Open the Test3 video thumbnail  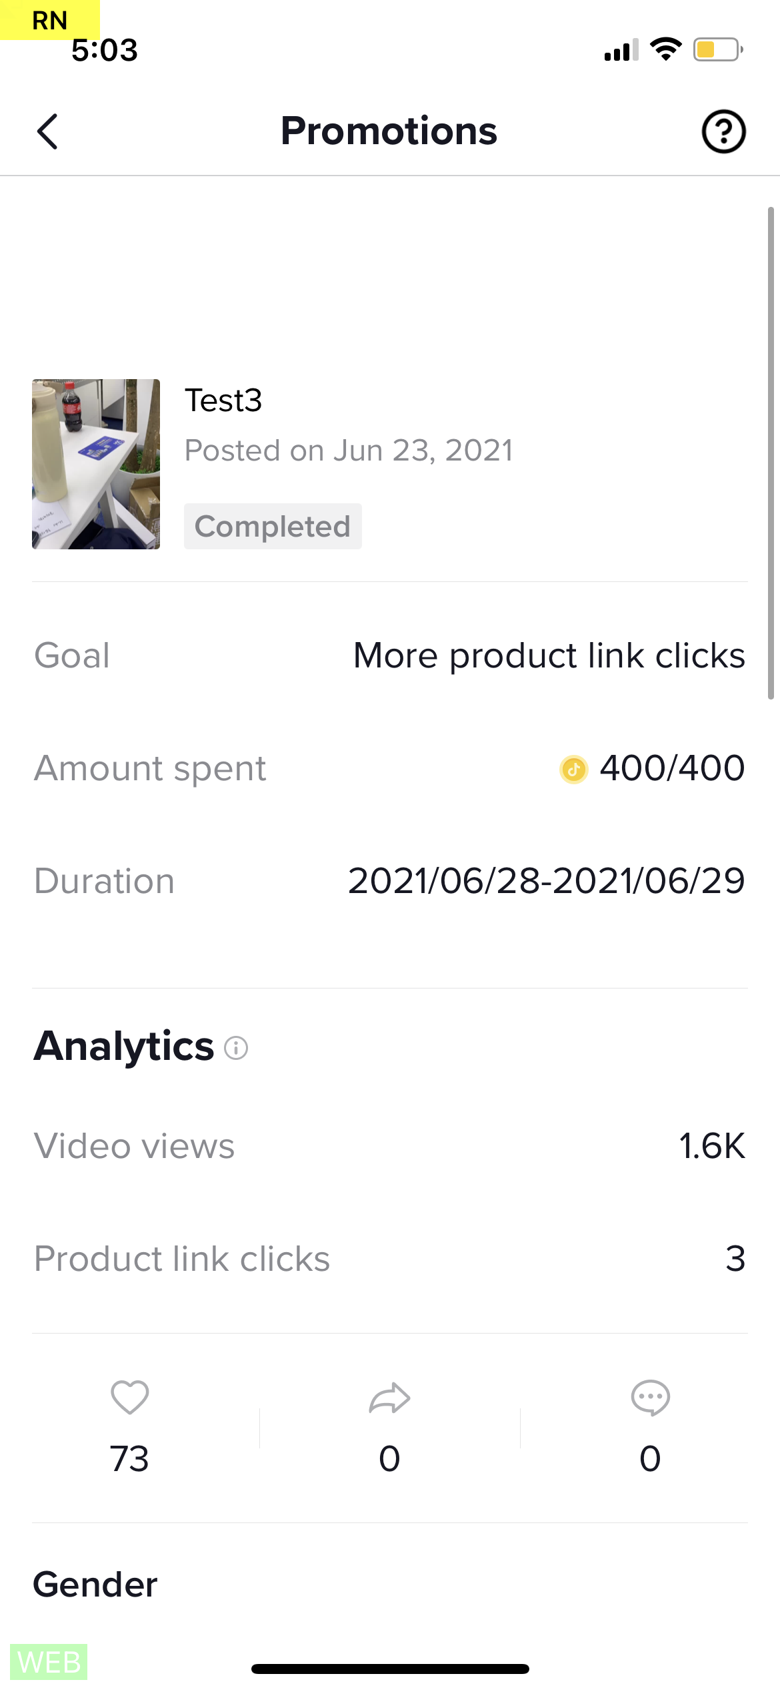tap(96, 464)
